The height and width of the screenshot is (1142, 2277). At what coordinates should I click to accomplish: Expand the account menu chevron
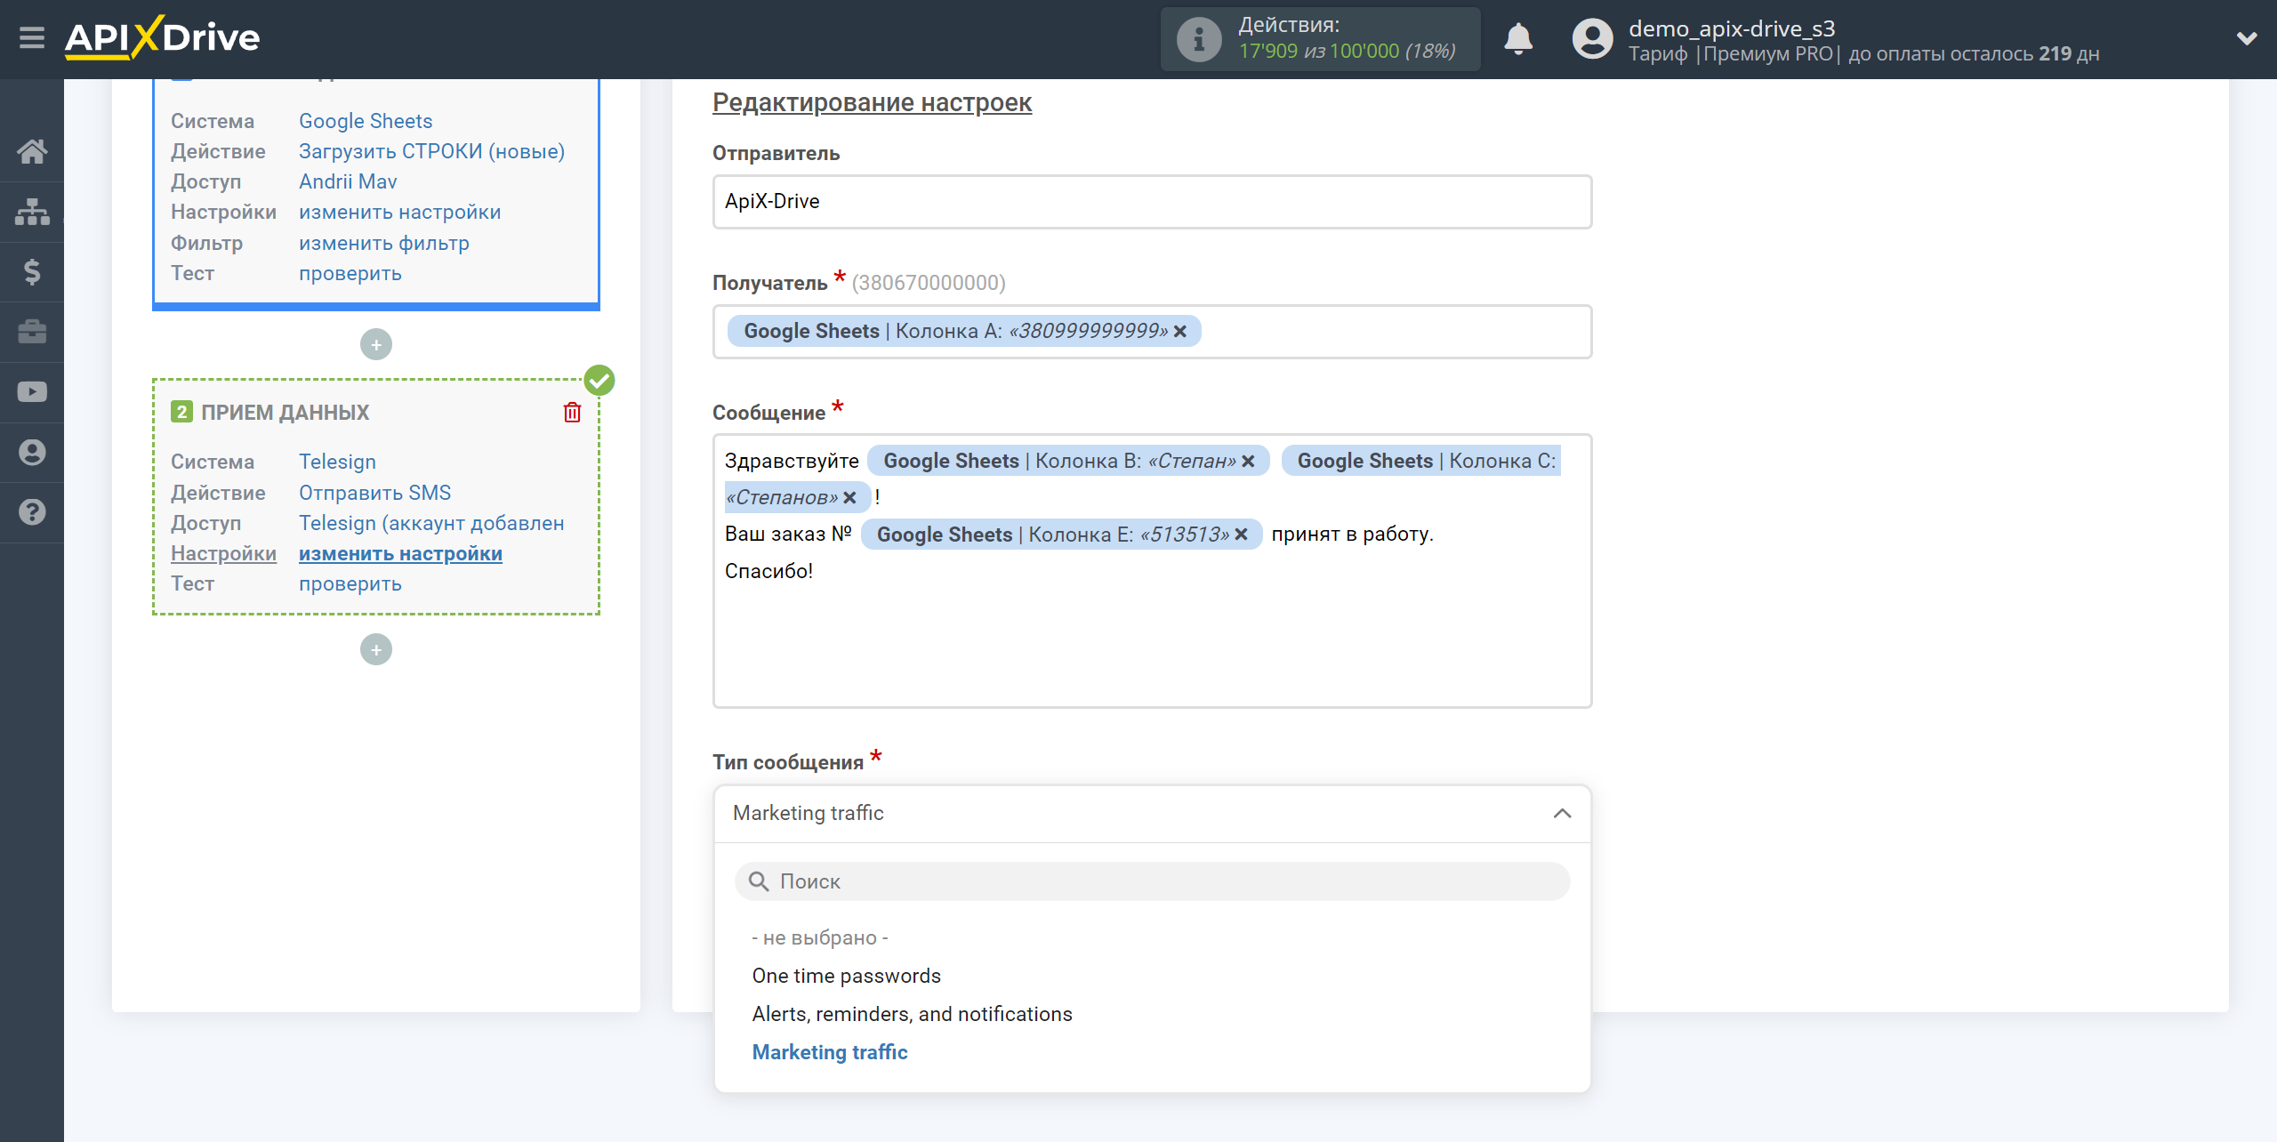point(2247,38)
